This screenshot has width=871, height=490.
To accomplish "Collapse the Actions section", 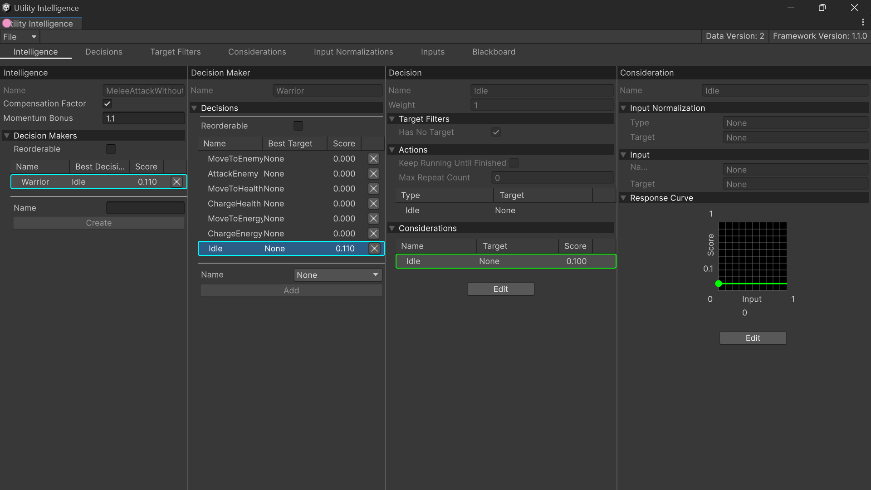I will (392, 150).
